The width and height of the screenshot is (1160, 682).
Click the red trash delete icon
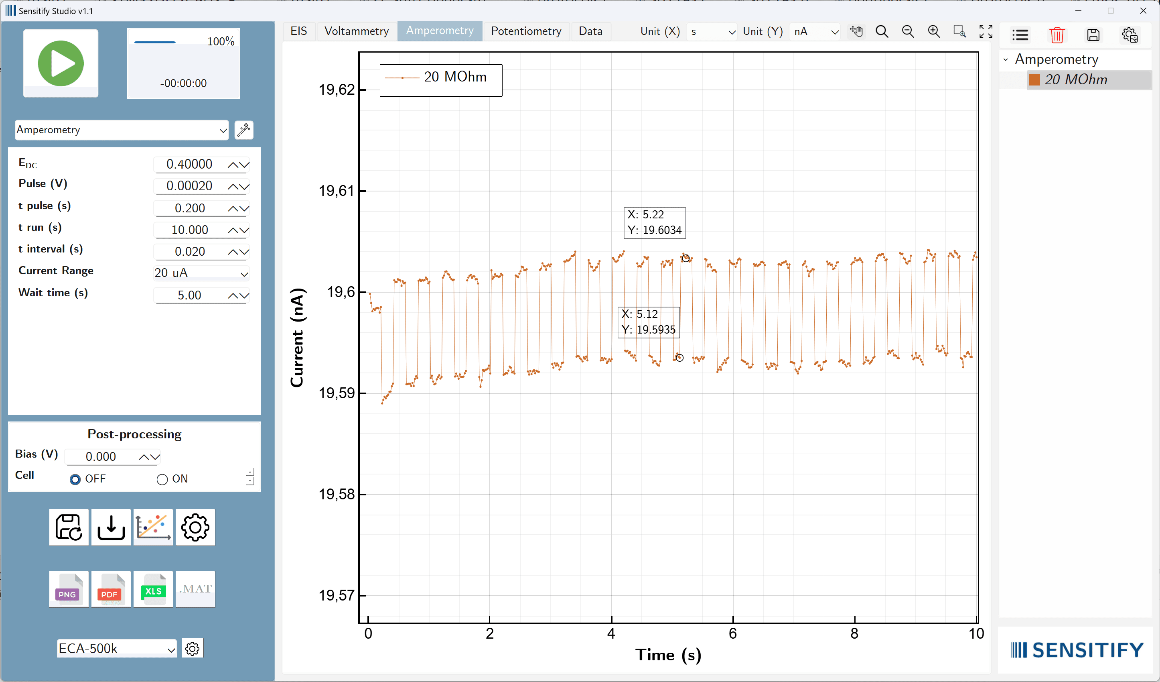tap(1057, 35)
